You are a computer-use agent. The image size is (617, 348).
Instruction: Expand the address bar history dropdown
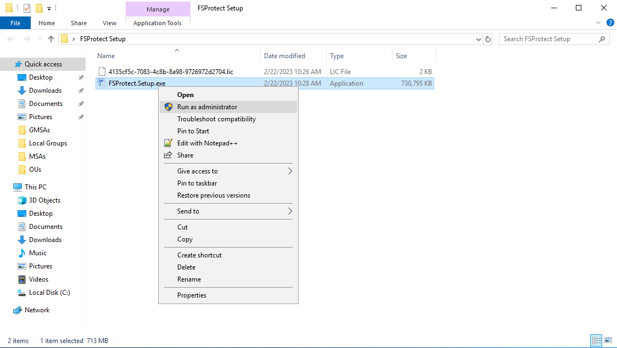(x=478, y=39)
